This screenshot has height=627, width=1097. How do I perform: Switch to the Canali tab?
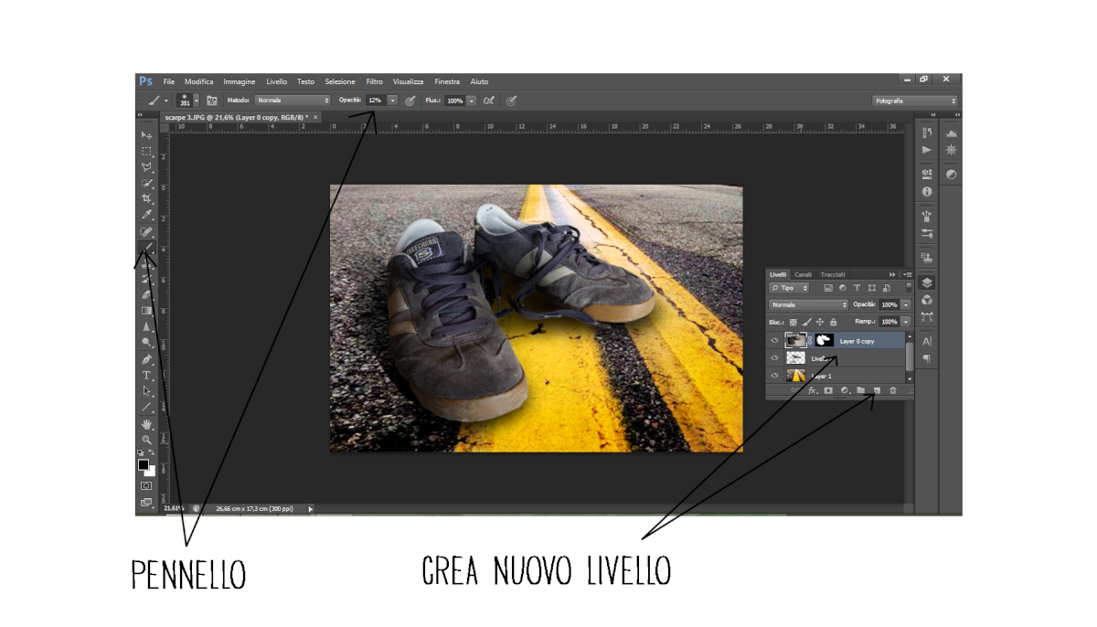coord(803,274)
